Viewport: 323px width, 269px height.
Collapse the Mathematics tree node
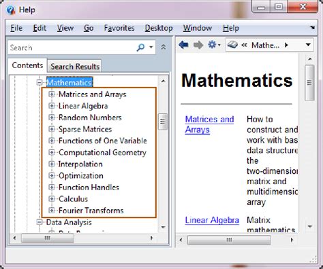point(40,83)
